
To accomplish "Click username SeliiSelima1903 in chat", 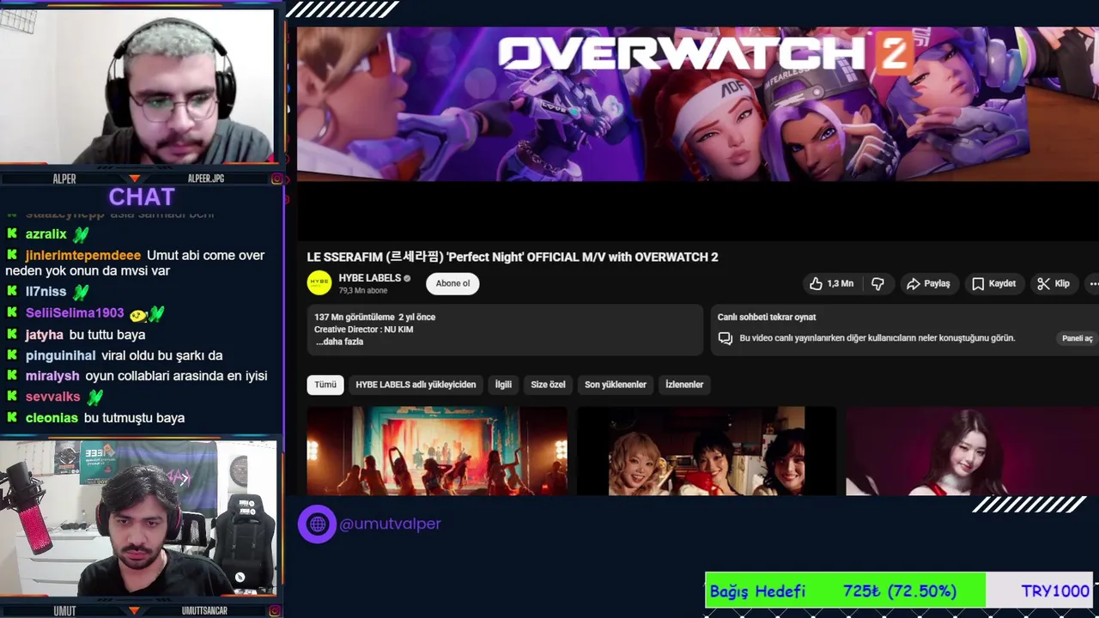I will pyautogui.click(x=75, y=313).
